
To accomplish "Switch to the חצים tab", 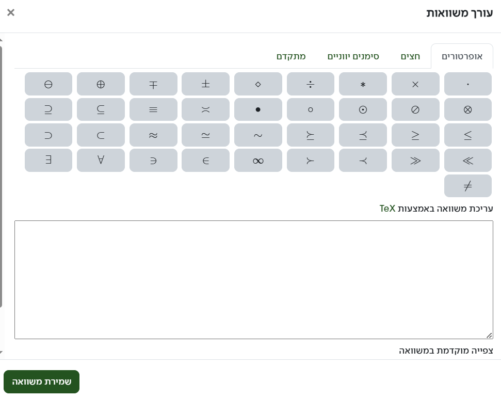I will [411, 56].
